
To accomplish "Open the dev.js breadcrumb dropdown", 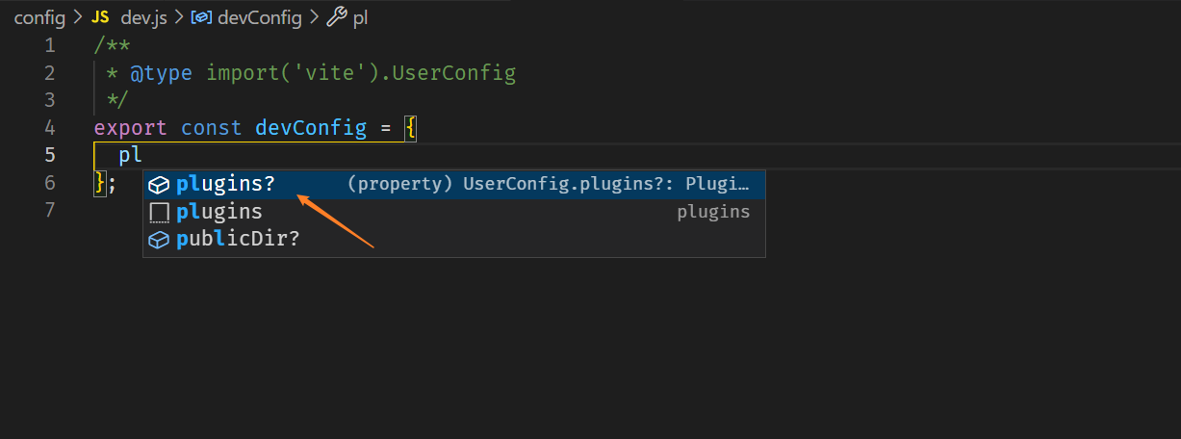I will [141, 16].
